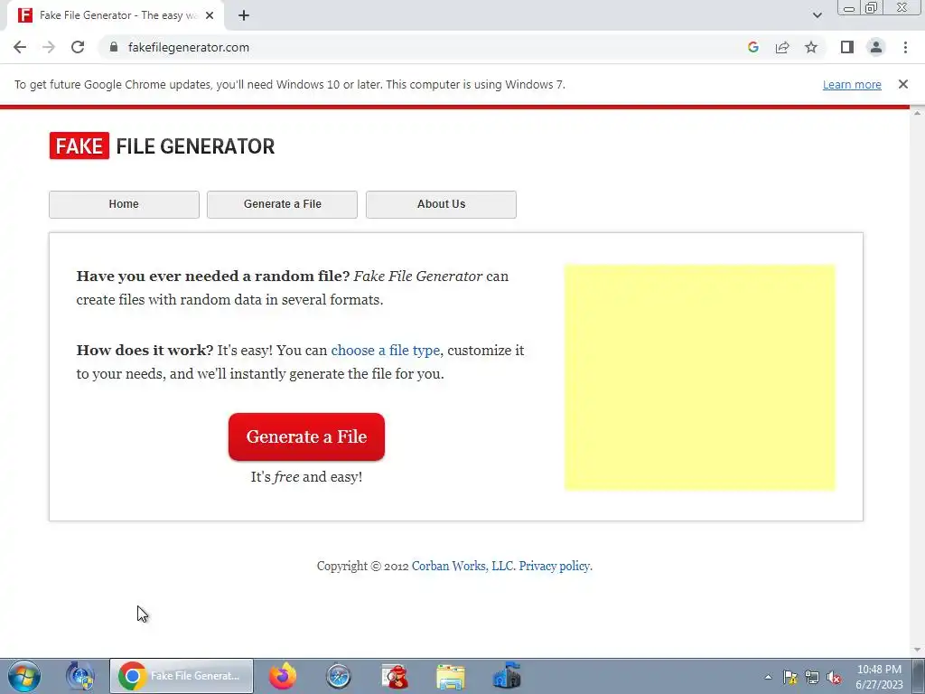This screenshot has width=925, height=694.
Task: Open the blue network computers taskbar icon
Action: coord(507,676)
